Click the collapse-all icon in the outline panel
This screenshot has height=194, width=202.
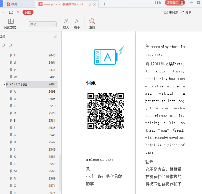(x=10, y=45)
